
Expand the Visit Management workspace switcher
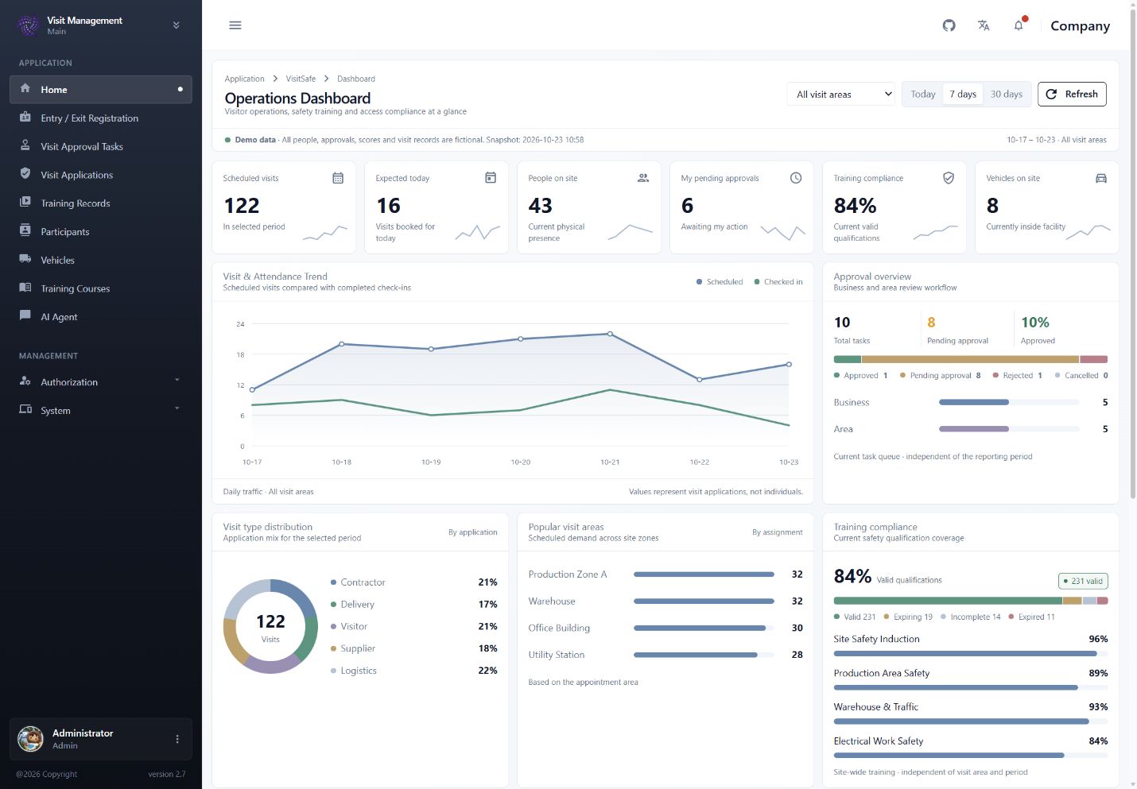point(176,25)
